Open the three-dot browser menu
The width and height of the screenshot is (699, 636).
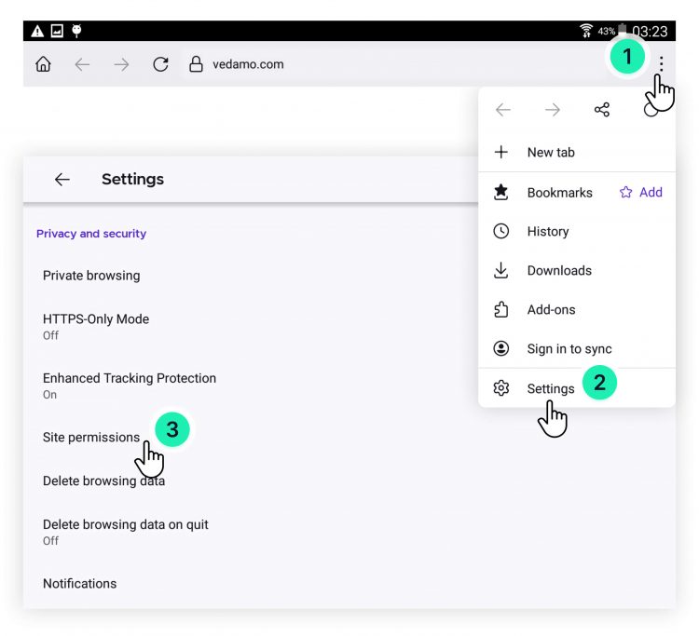661,63
